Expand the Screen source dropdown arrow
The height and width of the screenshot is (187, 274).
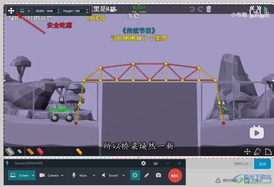[x=33, y=175]
